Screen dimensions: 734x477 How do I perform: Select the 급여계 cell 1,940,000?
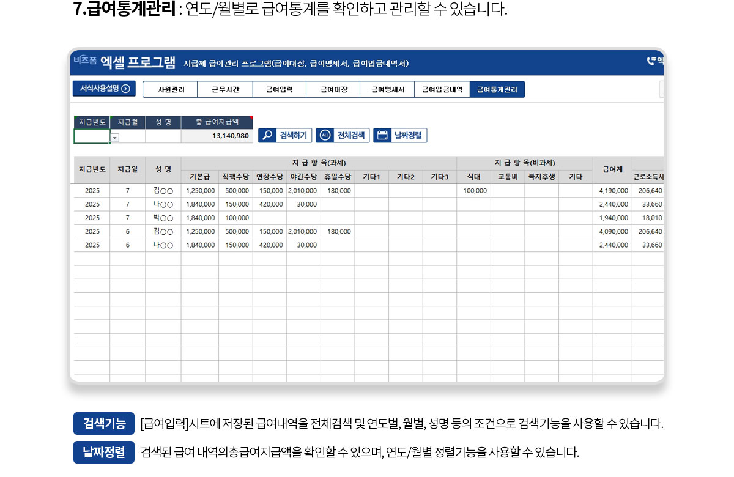pos(612,218)
